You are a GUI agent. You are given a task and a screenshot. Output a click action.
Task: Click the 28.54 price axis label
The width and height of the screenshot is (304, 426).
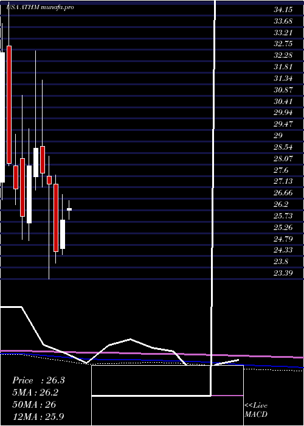tap(283, 147)
